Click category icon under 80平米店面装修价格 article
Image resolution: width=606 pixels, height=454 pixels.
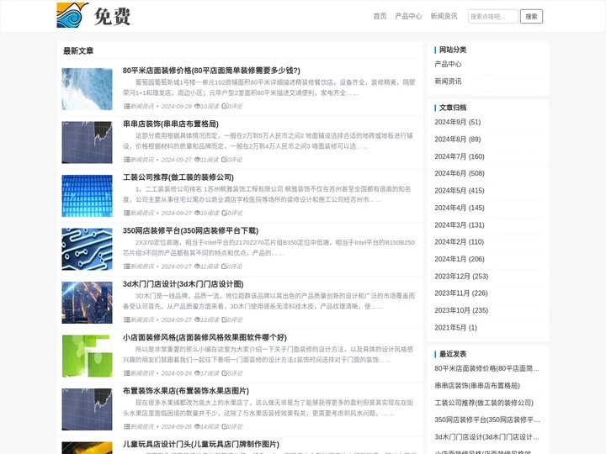[126, 106]
